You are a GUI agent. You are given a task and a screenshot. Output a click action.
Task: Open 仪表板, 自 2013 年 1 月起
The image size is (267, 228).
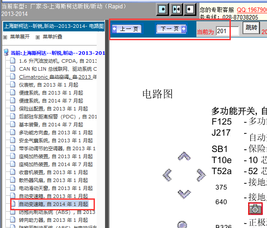[x=49, y=85]
